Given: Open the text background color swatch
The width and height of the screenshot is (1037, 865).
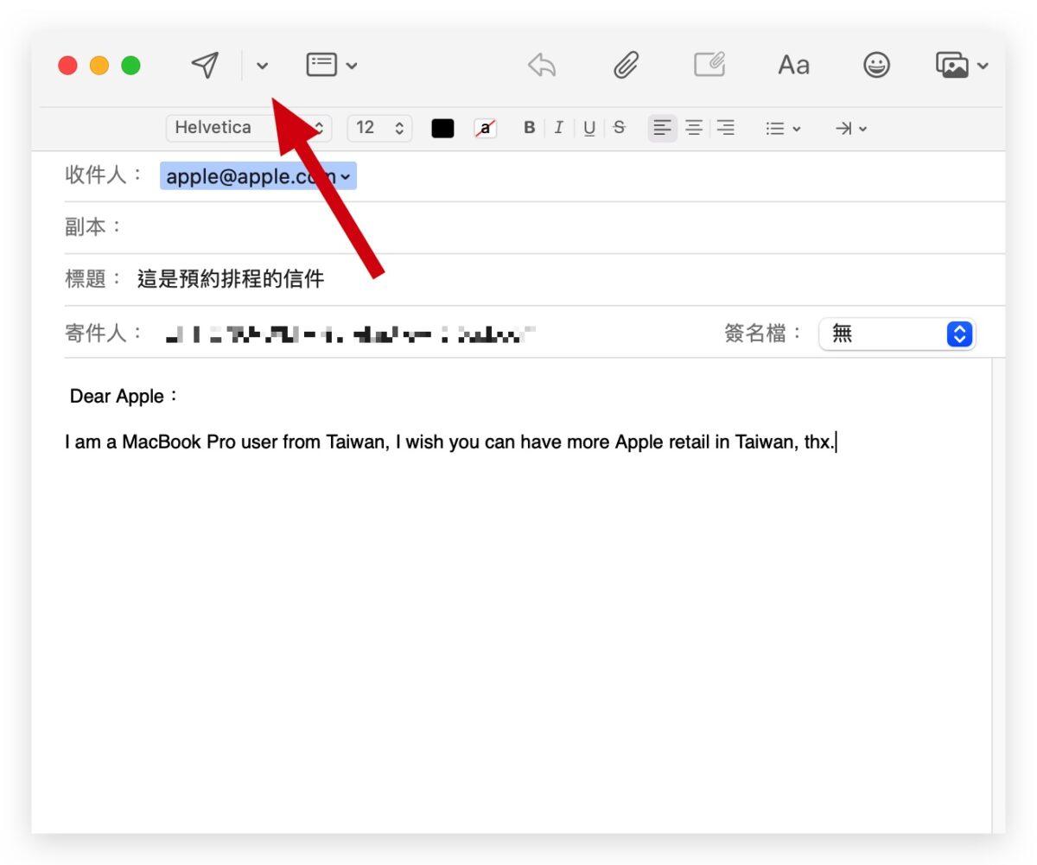Looking at the screenshot, I should [x=486, y=128].
